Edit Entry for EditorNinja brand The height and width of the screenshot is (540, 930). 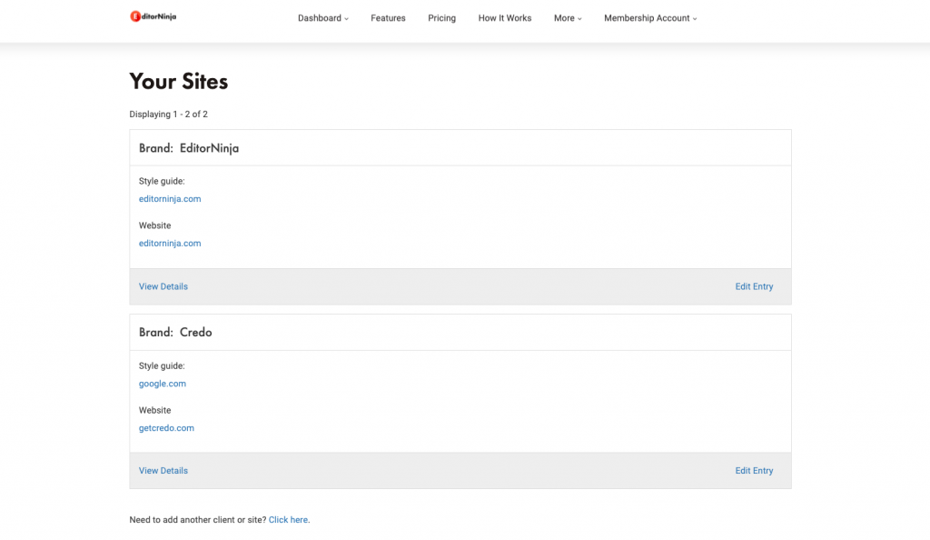pyautogui.click(x=754, y=286)
